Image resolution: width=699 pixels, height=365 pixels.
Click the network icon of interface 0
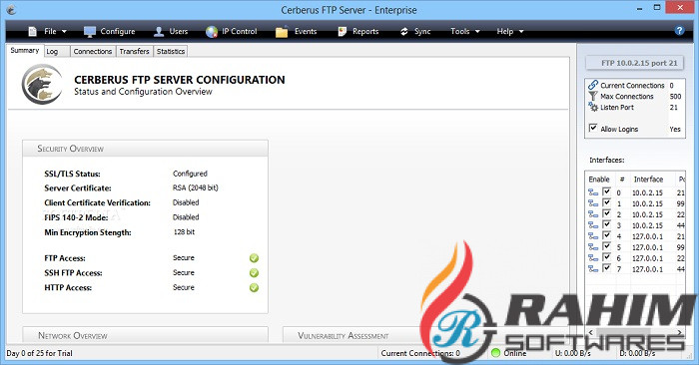pos(593,192)
